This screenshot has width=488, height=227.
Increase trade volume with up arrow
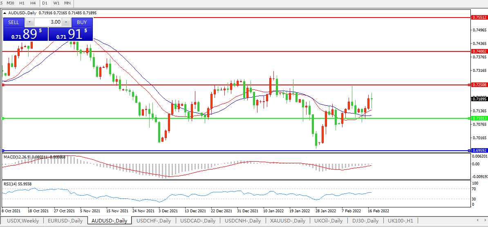pos(66,22)
